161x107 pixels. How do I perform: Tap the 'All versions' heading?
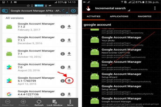[x=14, y=18]
